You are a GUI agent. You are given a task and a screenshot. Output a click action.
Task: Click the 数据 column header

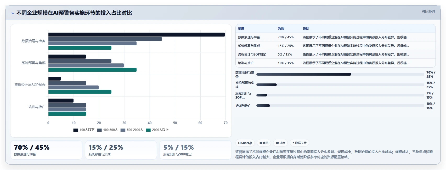pyautogui.click(x=281, y=29)
